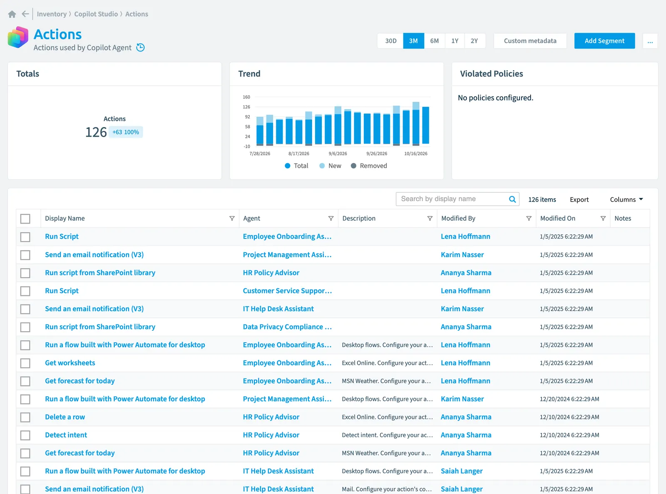Switch to the 6M time range
Viewport: 666px width, 494px height.
click(x=435, y=41)
